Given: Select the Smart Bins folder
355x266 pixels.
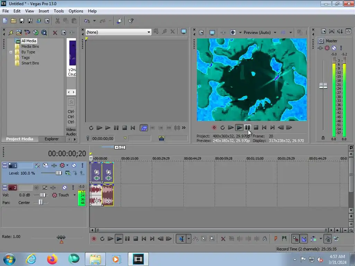Looking at the screenshot, I should pos(30,63).
